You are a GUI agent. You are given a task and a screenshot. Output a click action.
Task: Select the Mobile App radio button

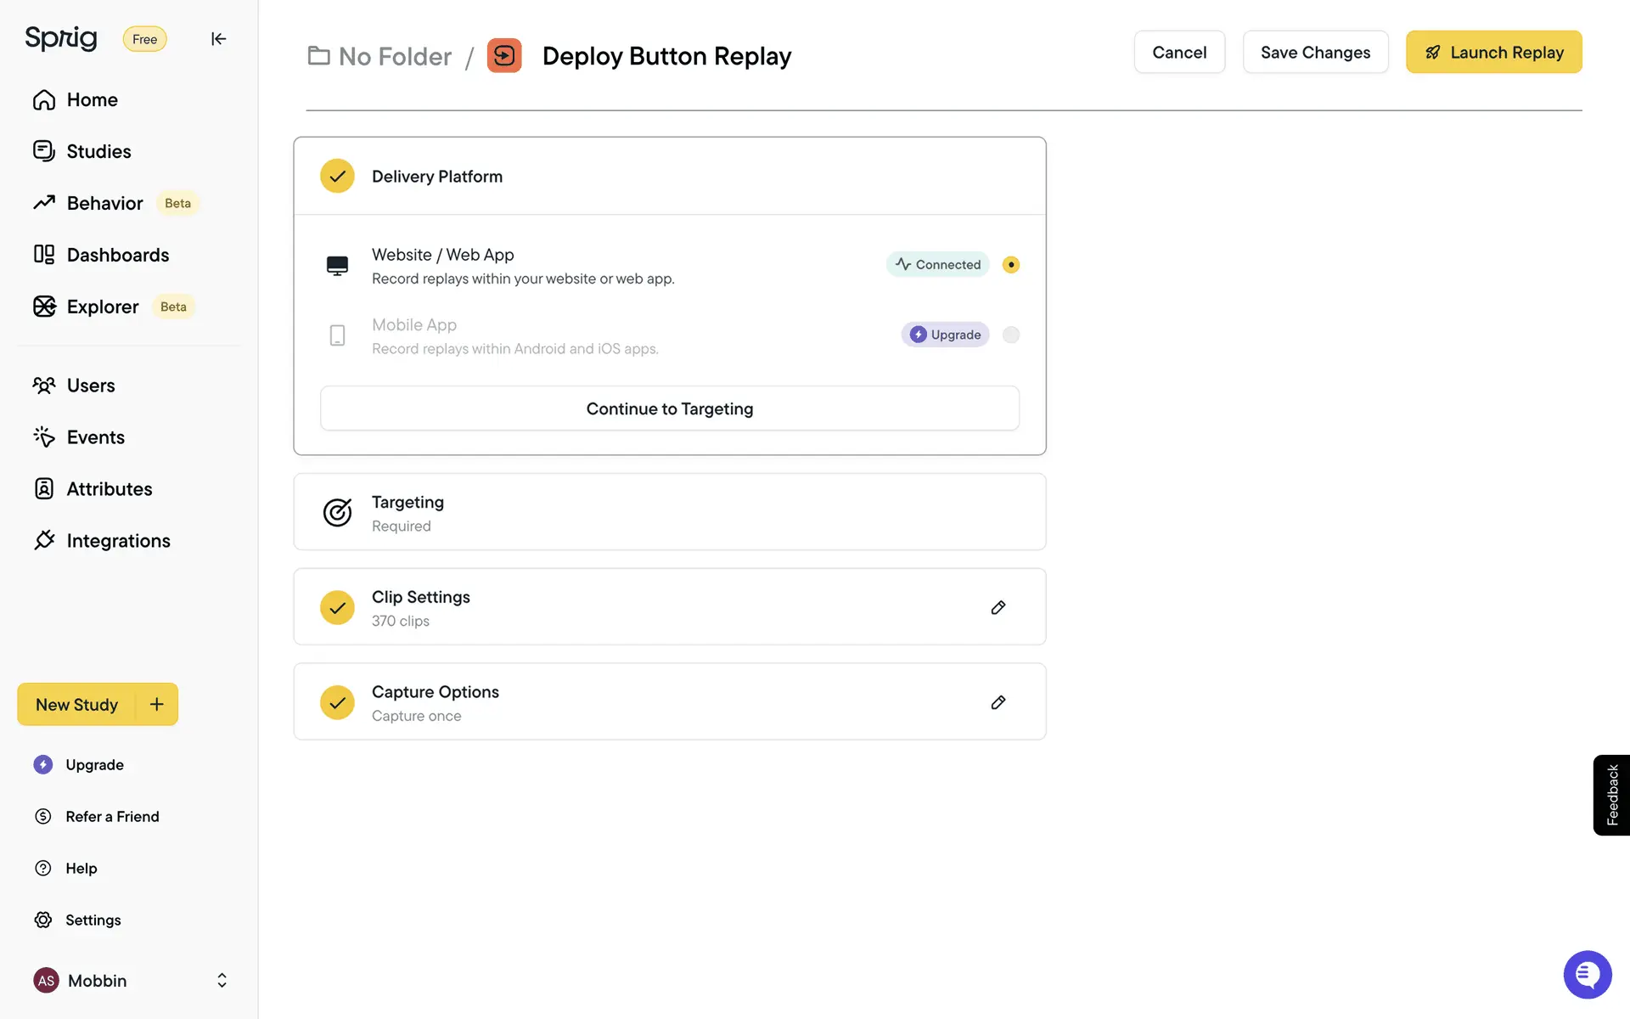coord(1010,335)
